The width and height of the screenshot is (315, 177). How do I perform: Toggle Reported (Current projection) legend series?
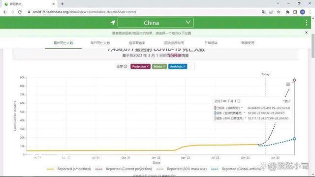124,169
